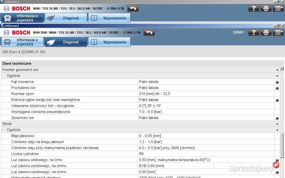Screen dimensions: 285x178
Task: Collapse the Silnik section
Action: [x=277, y=124]
